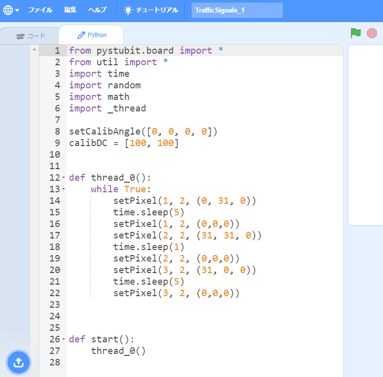
Task: Run the program with the green flag
Action: [356, 33]
